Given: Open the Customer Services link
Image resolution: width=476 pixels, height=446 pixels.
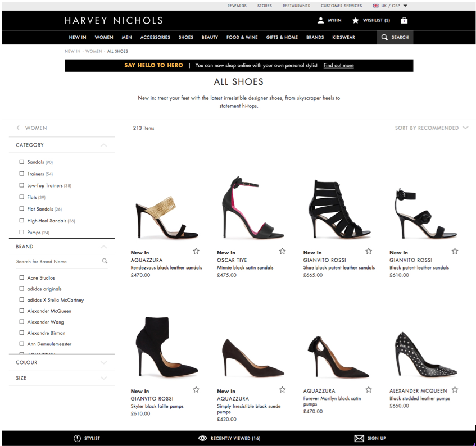Looking at the screenshot, I should (x=342, y=6).
